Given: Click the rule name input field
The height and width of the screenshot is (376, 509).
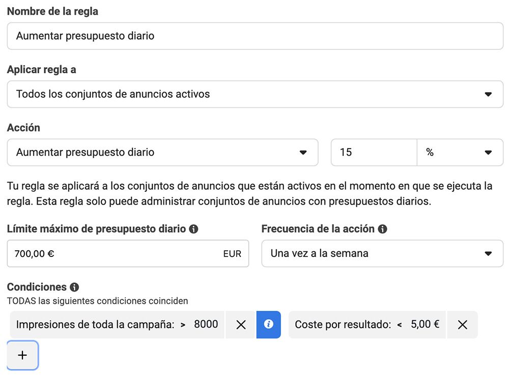Looking at the screenshot, I should point(254,36).
